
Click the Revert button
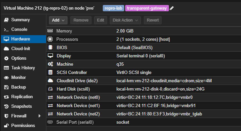click(153, 20)
